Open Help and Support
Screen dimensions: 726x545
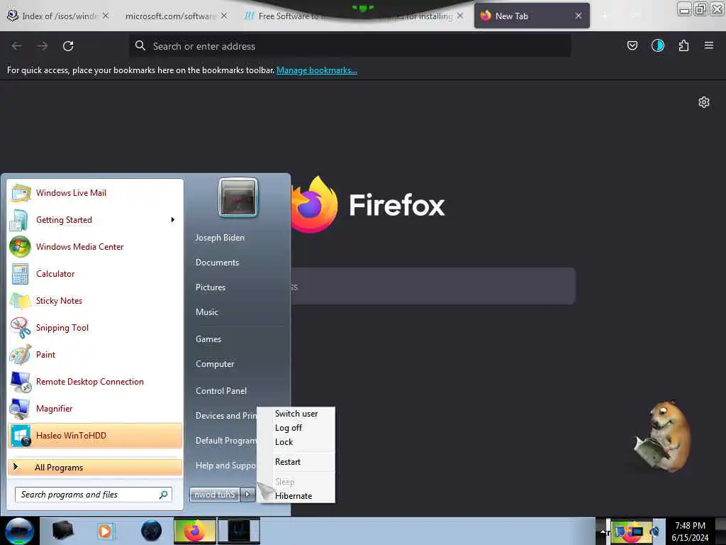point(225,466)
